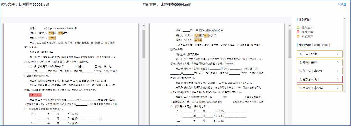
Task: Click the right document's vertical scrollbar thumb
Action: (290, 44)
